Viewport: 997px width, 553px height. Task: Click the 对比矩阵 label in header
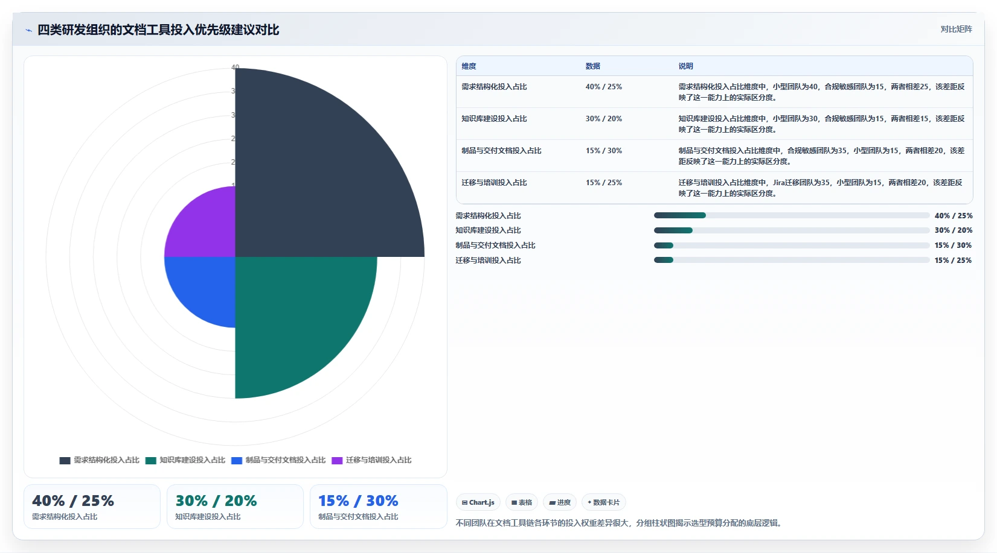(956, 29)
